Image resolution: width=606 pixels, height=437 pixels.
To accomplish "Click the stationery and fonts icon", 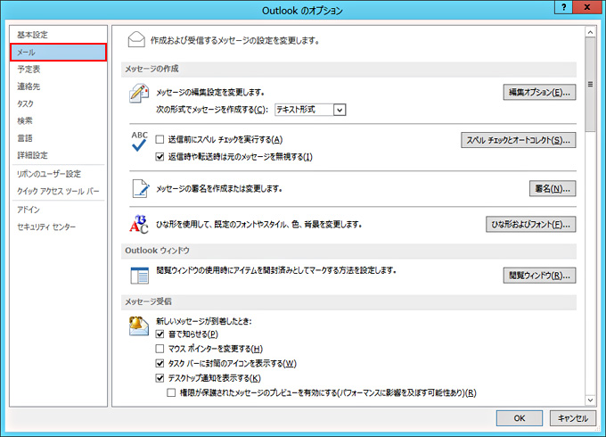I will pyautogui.click(x=139, y=224).
